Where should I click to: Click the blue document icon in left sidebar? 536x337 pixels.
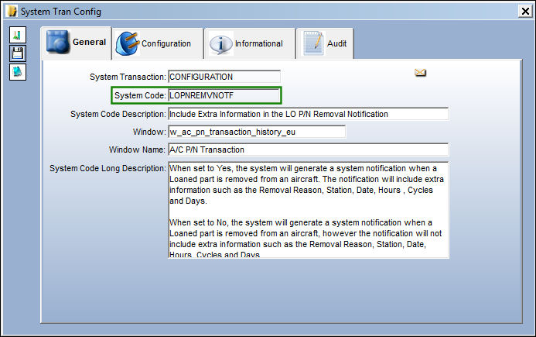click(18, 71)
